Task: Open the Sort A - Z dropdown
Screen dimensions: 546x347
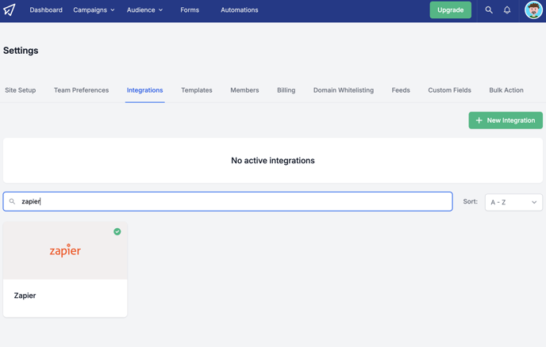Action: coord(513,202)
